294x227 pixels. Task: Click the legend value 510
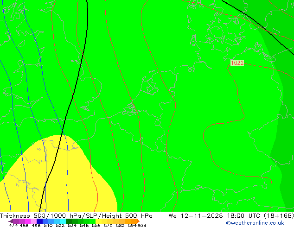click(48, 225)
